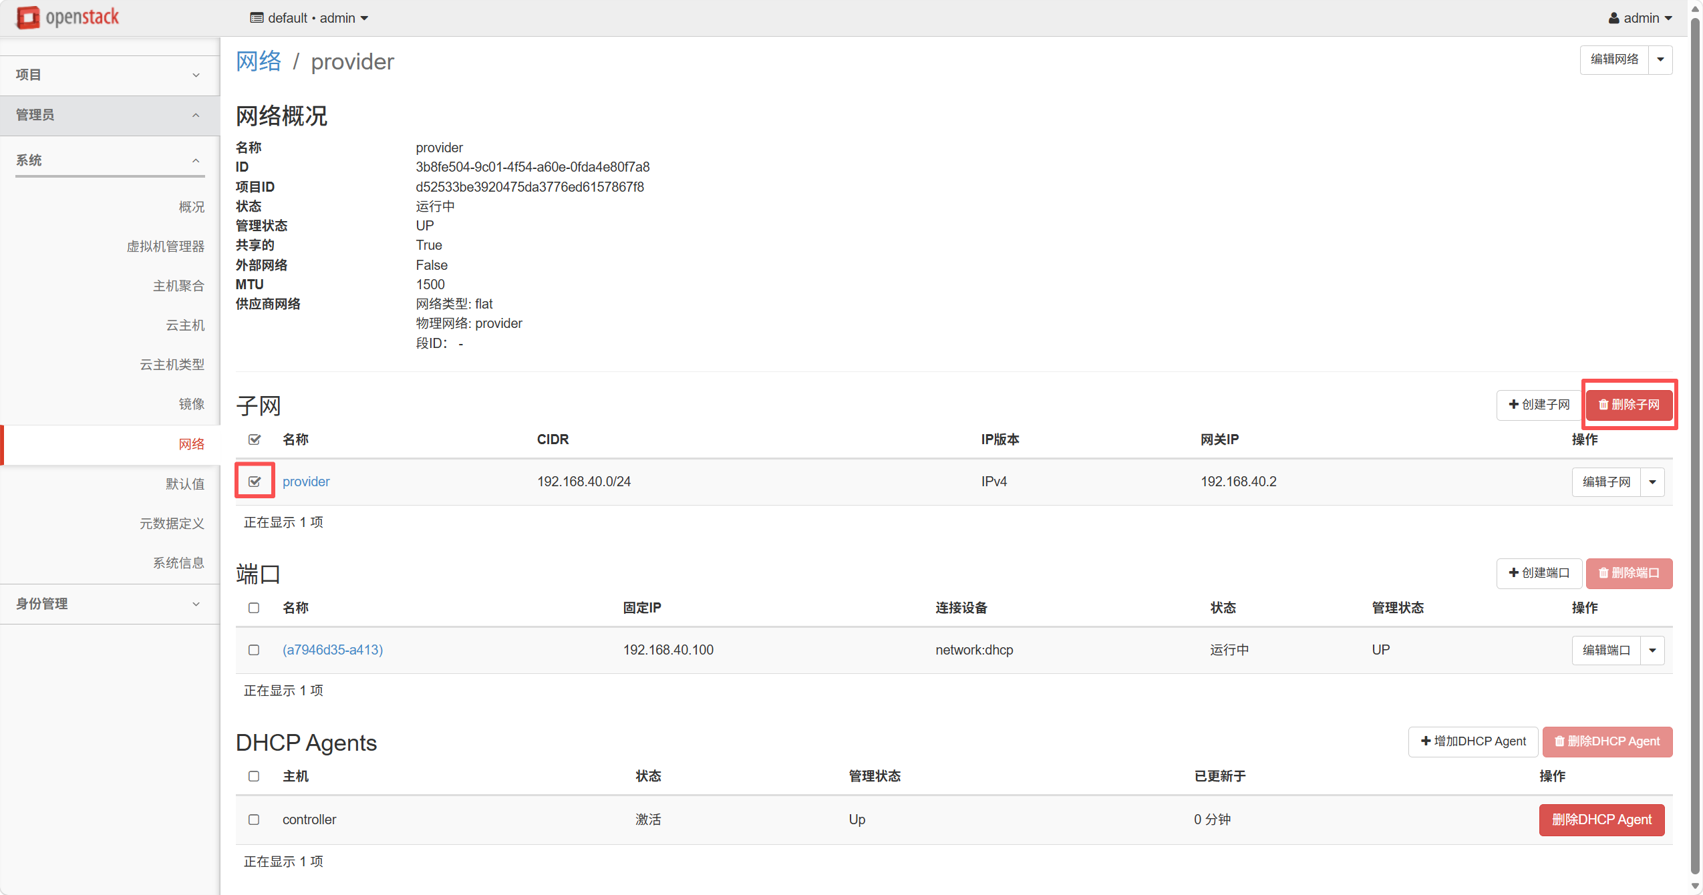
Task: Click 删除DHCP Agent button above the table
Action: click(1607, 741)
